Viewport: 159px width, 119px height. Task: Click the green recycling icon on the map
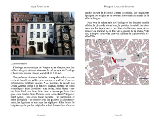pos(86,68)
